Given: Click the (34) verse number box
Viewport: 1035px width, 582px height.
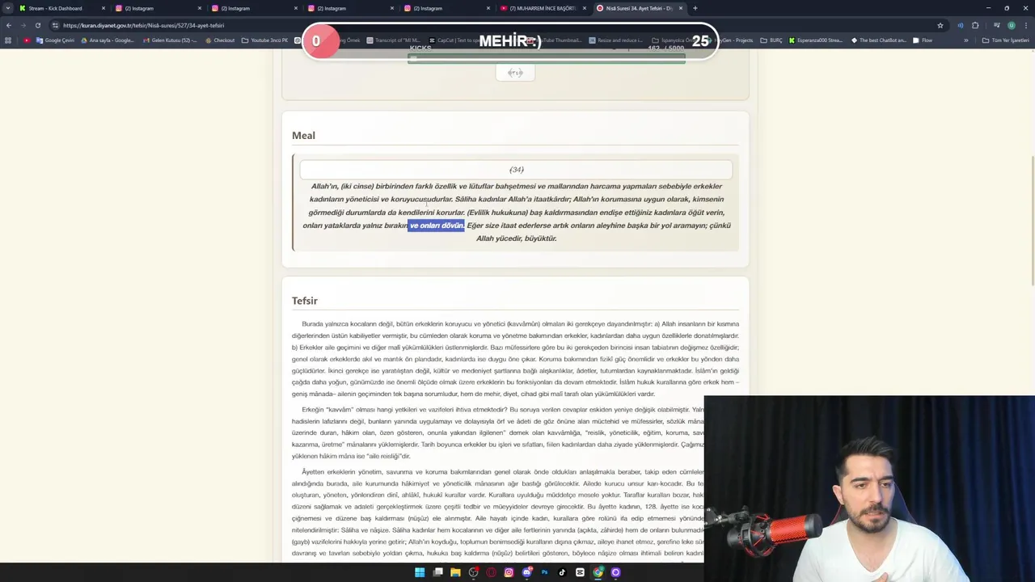Looking at the screenshot, I should pyautogui.click(x=516, y=170).
